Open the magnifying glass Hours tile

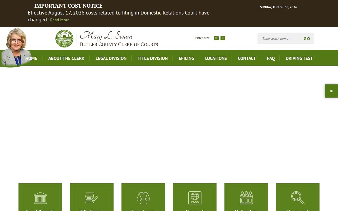point(298,197)
